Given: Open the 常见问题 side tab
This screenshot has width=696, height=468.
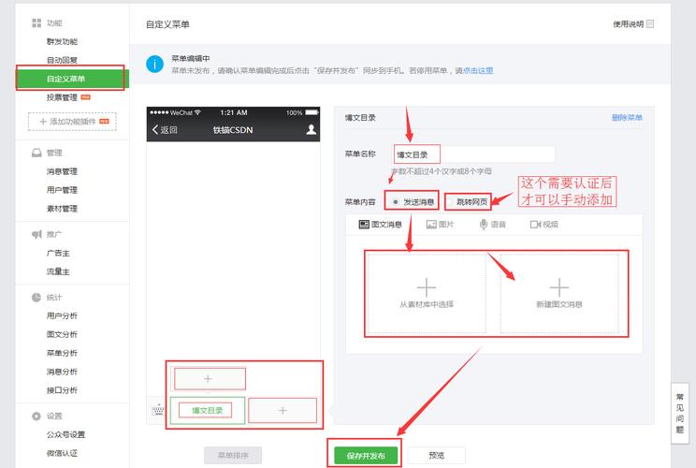Looking at the screenshot, I should coord(679,413).
